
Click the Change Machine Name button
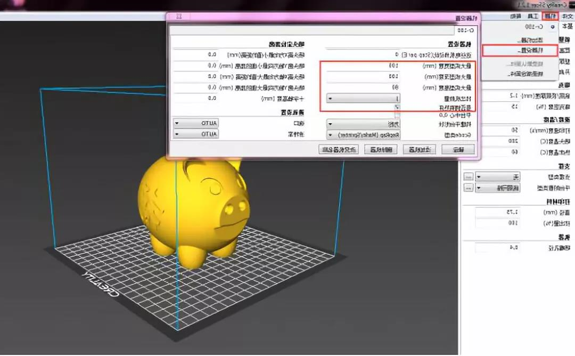(x=338, y=150)
